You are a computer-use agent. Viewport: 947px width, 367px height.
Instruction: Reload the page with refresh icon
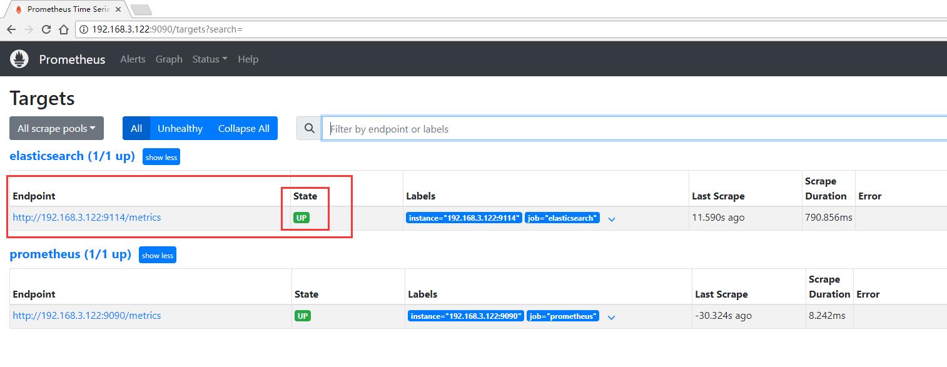[46, 29]
